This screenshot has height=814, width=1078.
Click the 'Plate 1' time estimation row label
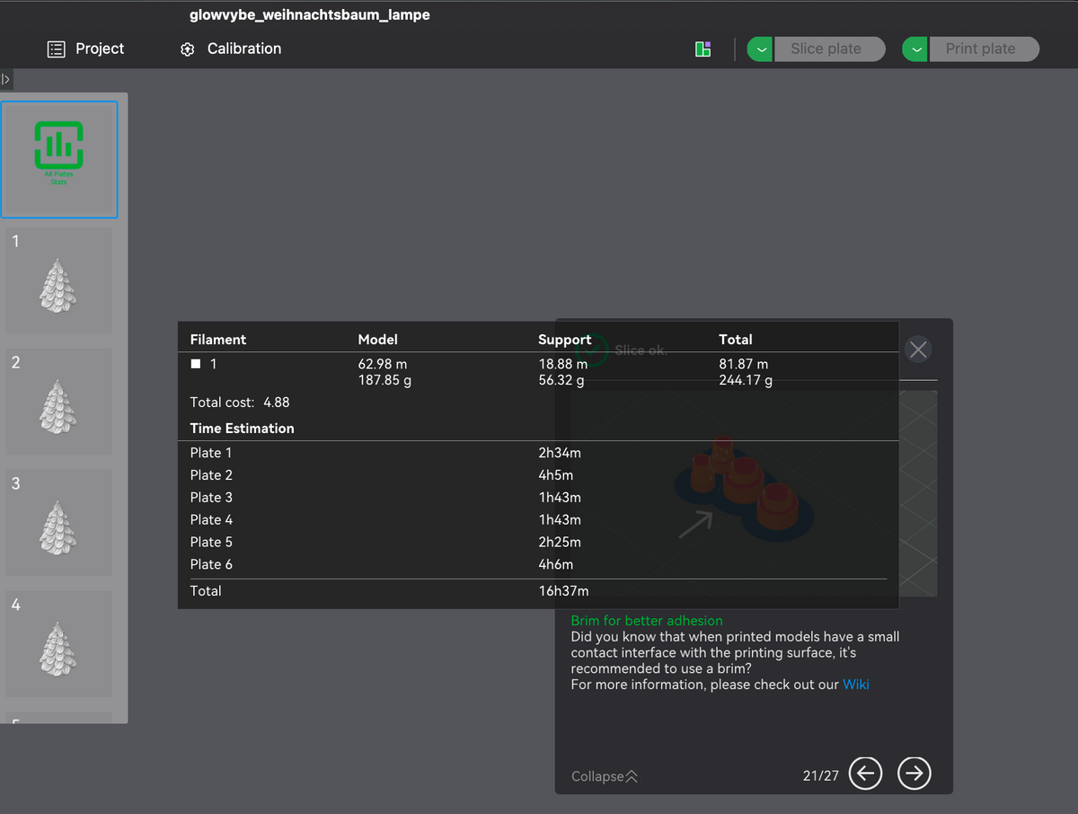point(211,453)
